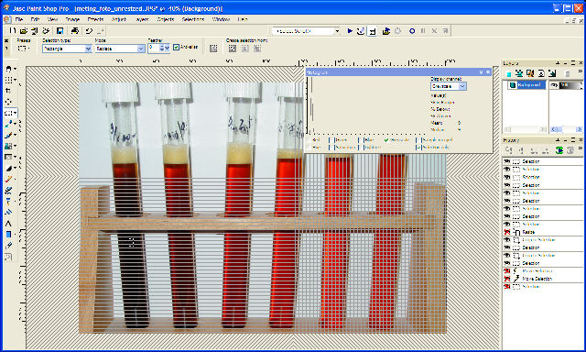Screen dimensions: 586x352
Task: Click the Print icon in toolbar
Action: coord(75,31)
